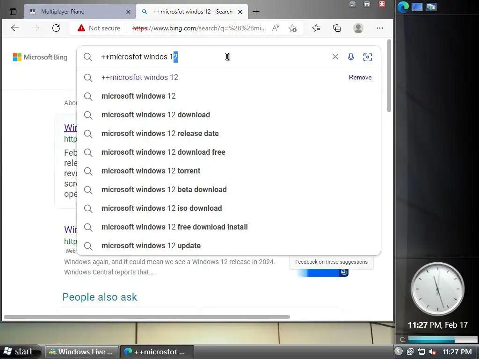This screenshot has width=479, height=359.
Task: Click the C: drive usage bar
Action: click(x=443, y=339)
